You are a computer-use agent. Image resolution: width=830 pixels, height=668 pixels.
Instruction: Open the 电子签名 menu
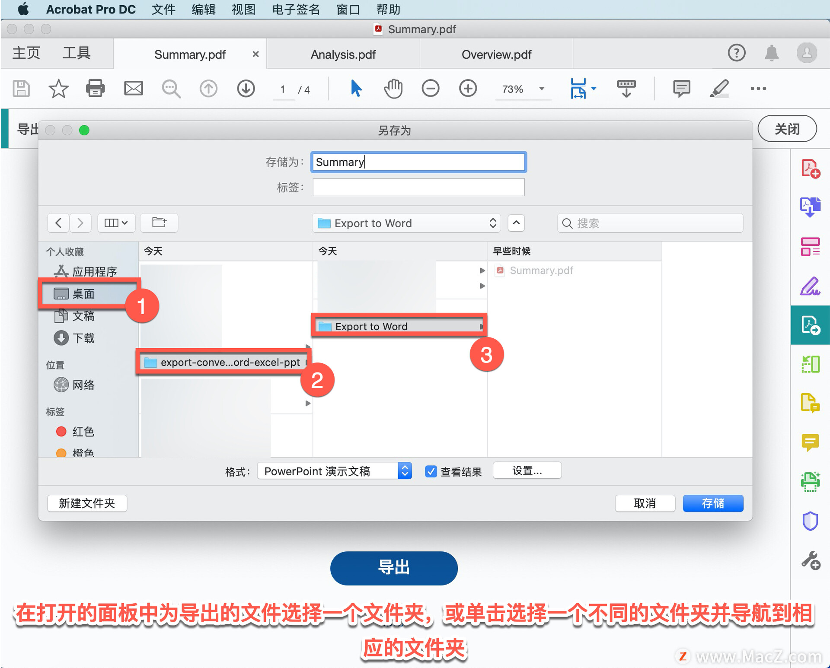pyautogui.click(x=296, y=10)
